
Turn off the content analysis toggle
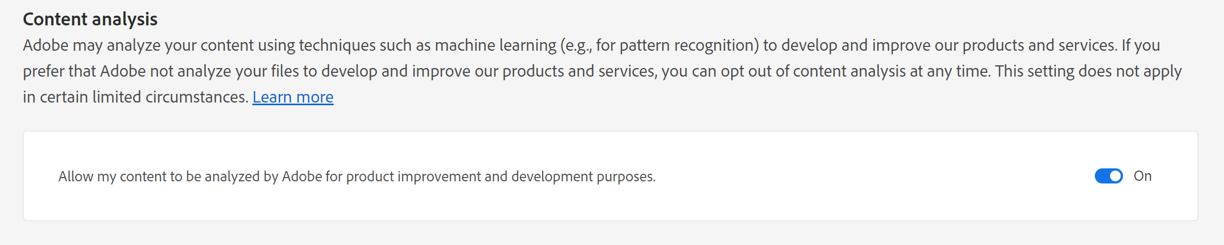[1108, 176]
